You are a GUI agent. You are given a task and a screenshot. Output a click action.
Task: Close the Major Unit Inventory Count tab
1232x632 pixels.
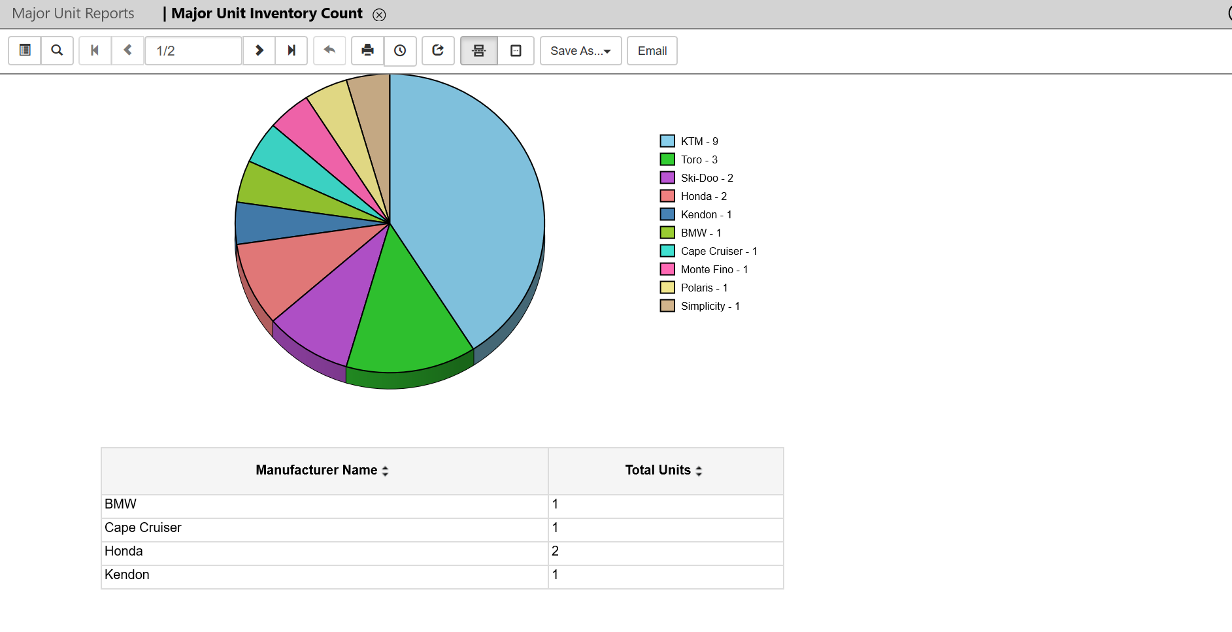(379, 14)
